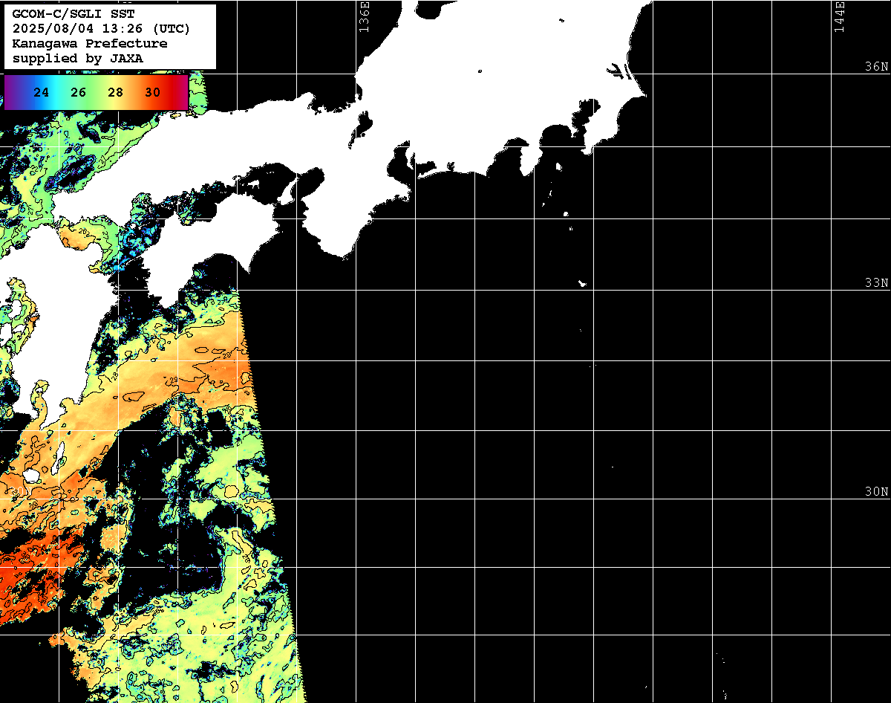The height and width of the screenshot is (703, 891).
Task: Click the timestamp '2025/08/04 13:26 (UTC)'
Action: click(101, 29)
